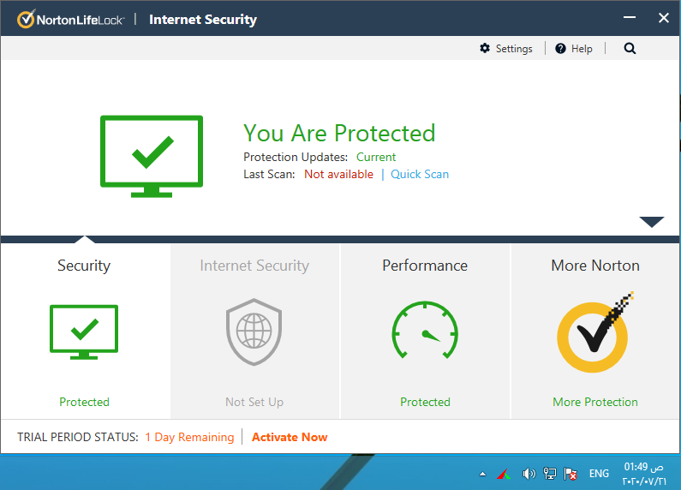Click the Not Set Up label
This screenshot has width=681, height=490.
click(254, 402)
